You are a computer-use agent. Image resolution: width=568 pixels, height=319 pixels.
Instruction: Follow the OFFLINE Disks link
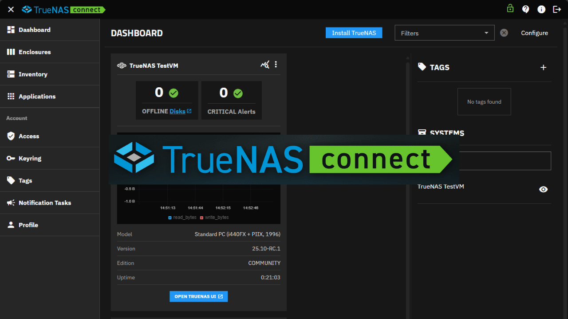coord(180,111)
